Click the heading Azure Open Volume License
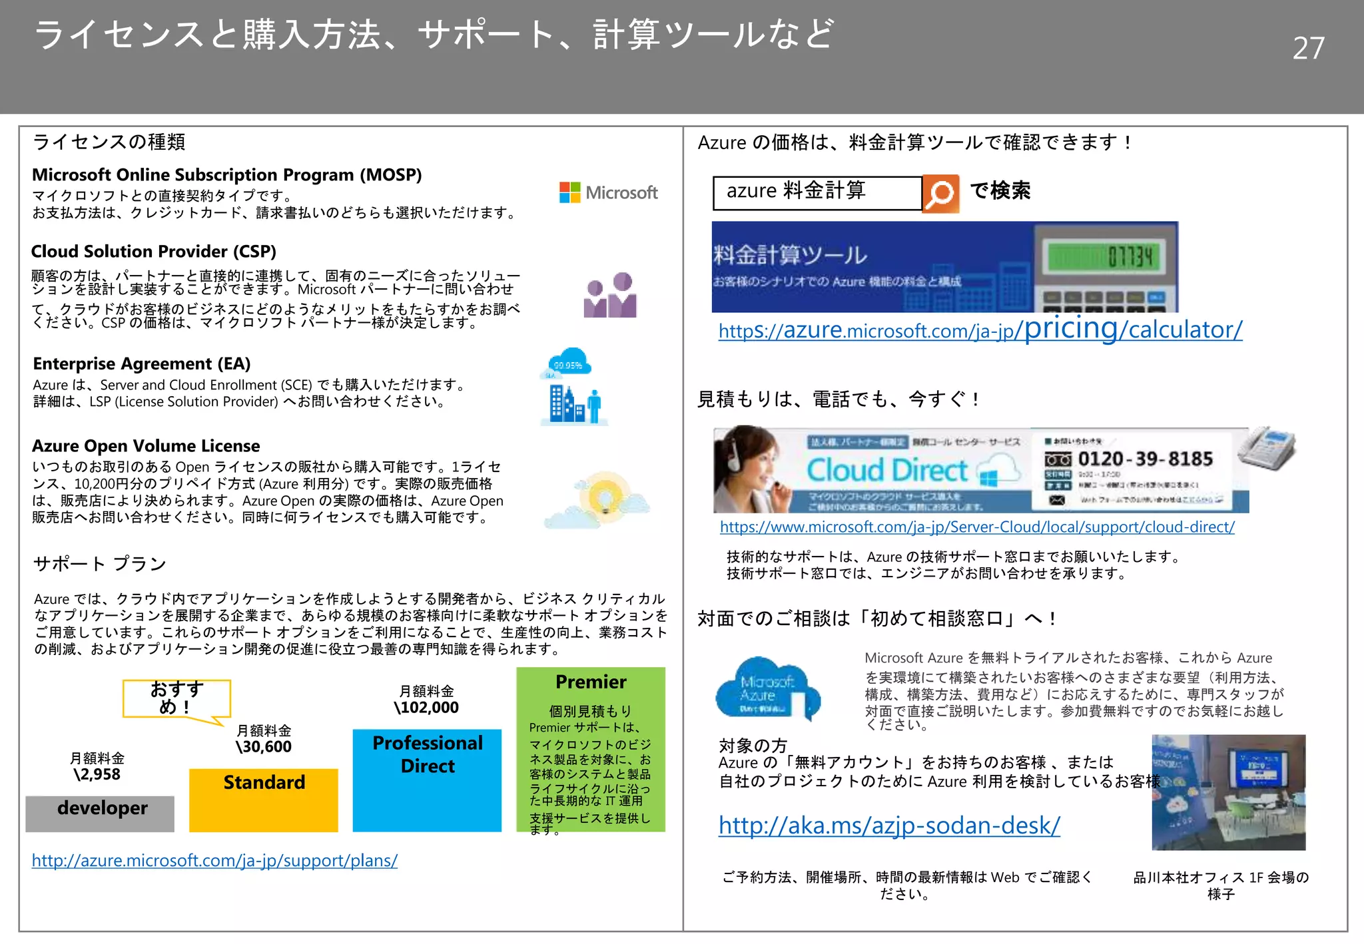This screenshot has height=944, width=1364. pos(146,445)
